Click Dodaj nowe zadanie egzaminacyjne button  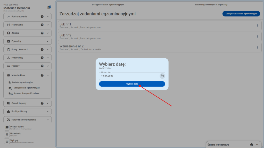241,14
